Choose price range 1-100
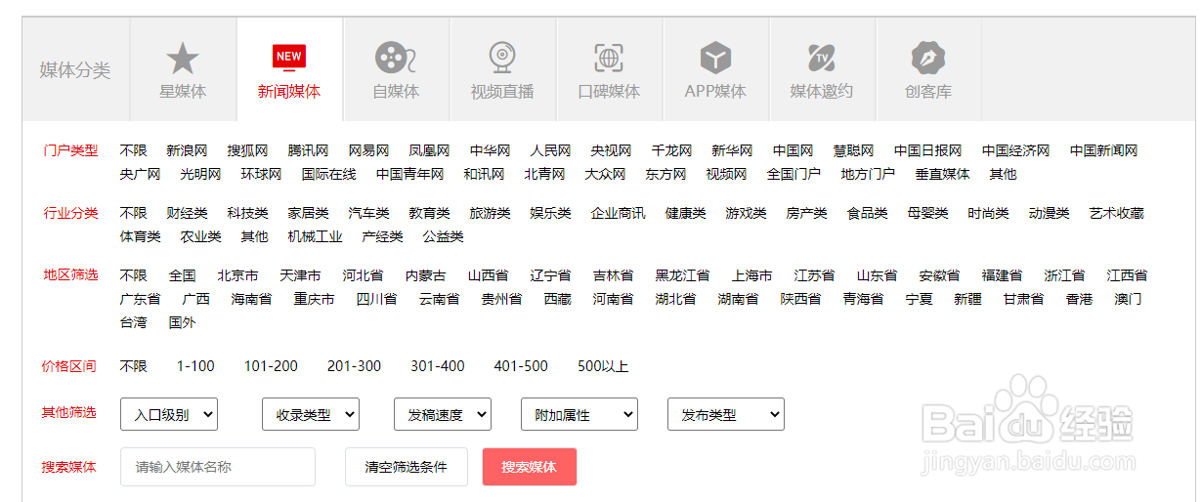Screen dimensions: 1201x502 coord(195,366)
